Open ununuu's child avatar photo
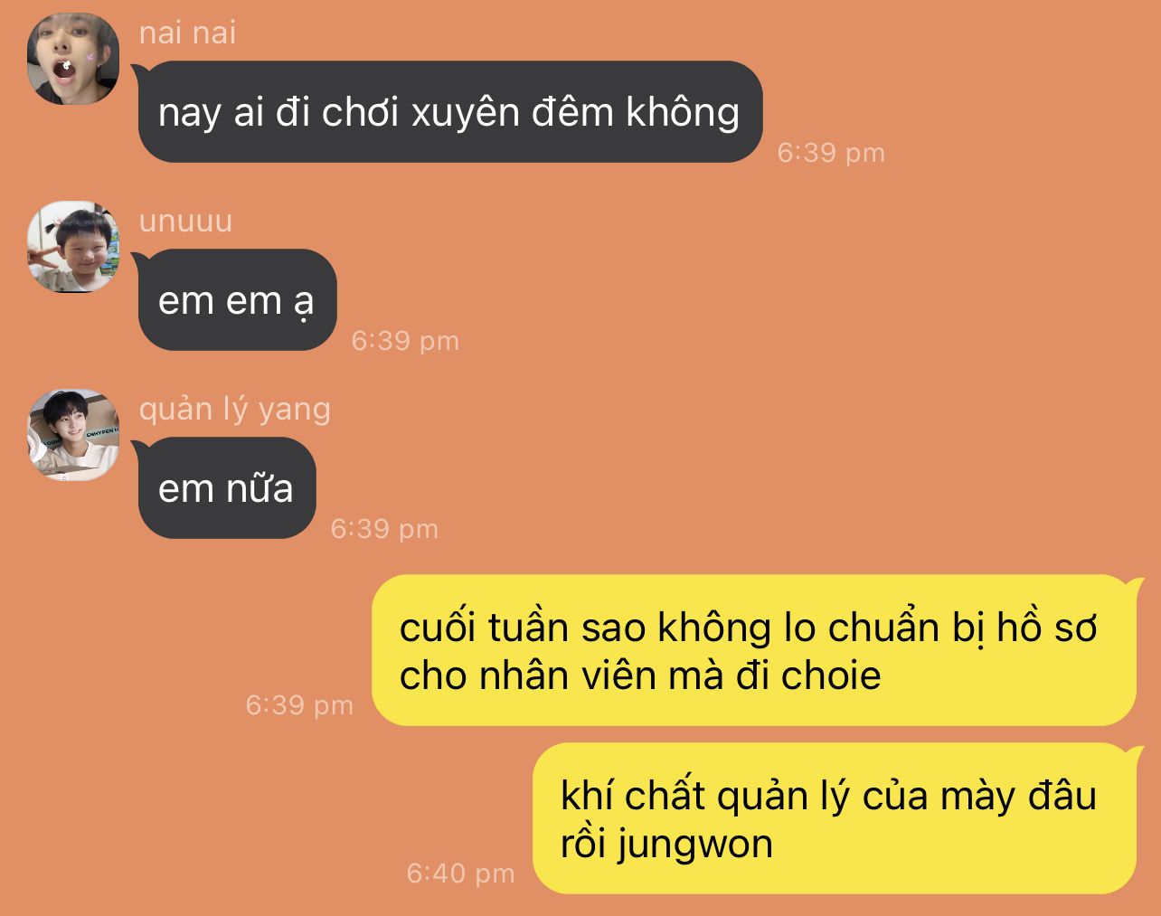Image resolution: width=1161 pixels, height=916 pixels. 73,247
